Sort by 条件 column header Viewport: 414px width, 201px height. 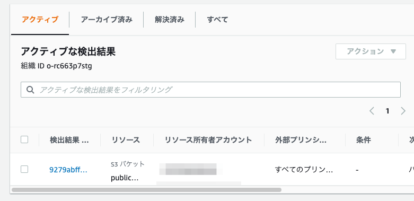[363, 140]
